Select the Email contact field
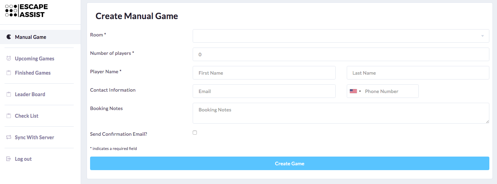The height and width of the screenshot is (184, 497). coord(264,91)
